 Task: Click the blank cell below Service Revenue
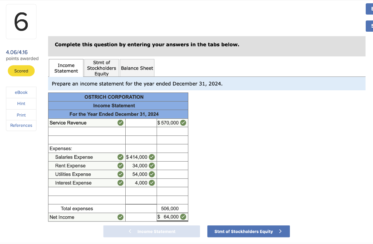click(x=86, y=131)
